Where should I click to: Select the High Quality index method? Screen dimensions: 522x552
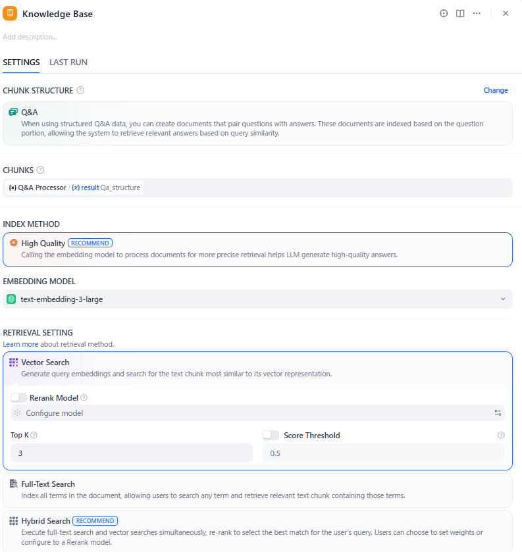pyautogui.click(x=257, y=249)
